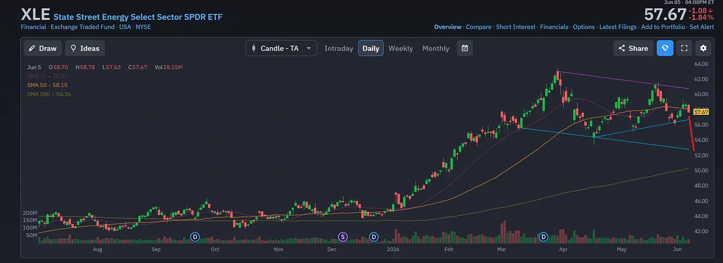Open Short Interest page
This screenshot has height=263, width=723.
516,27
